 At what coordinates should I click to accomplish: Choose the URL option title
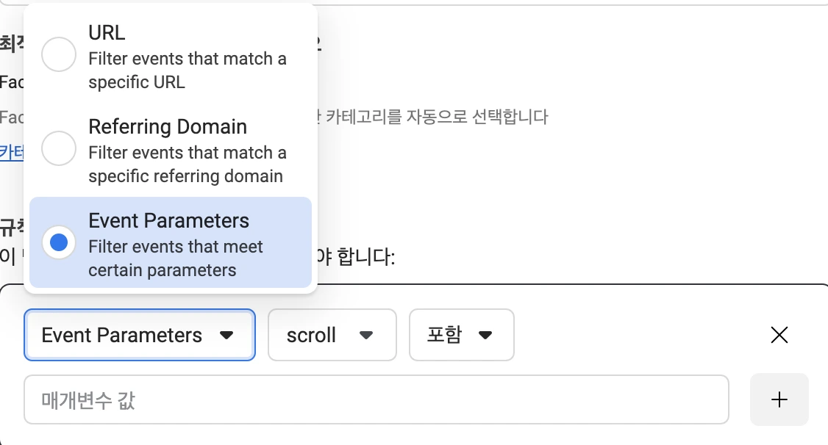tap(107, 33)
